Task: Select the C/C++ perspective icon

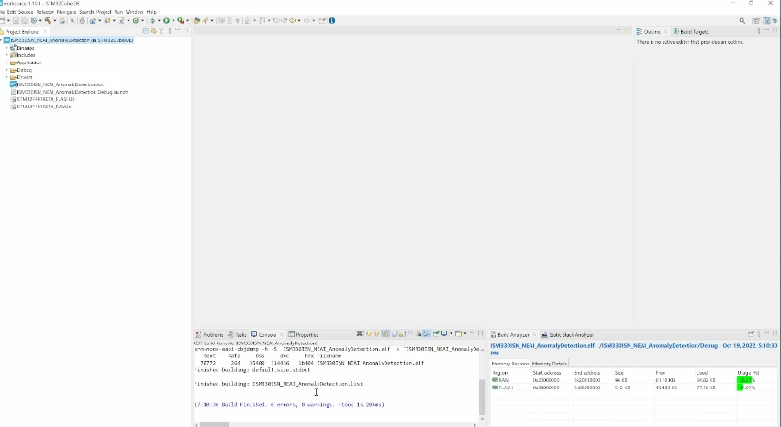Action: click(x=767, y=20)
